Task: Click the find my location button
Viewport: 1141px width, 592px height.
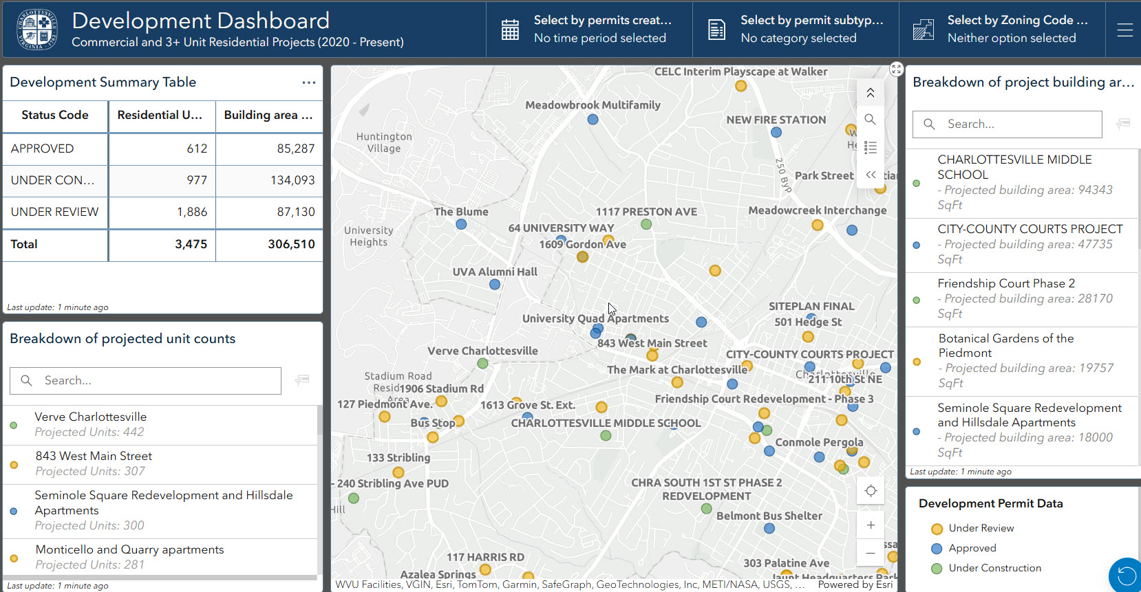Action: (871, 490)
